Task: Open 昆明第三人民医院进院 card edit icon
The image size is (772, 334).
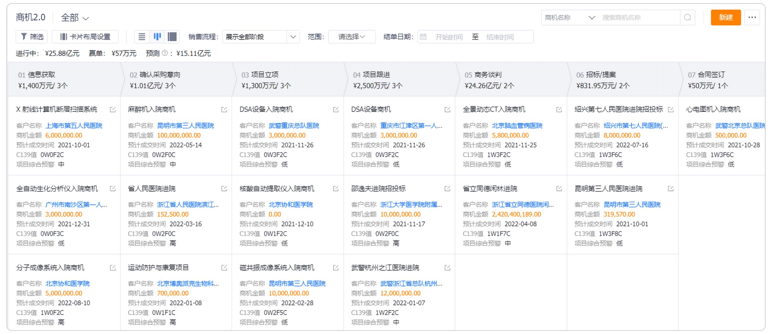Action: click(x=671, y=189)
